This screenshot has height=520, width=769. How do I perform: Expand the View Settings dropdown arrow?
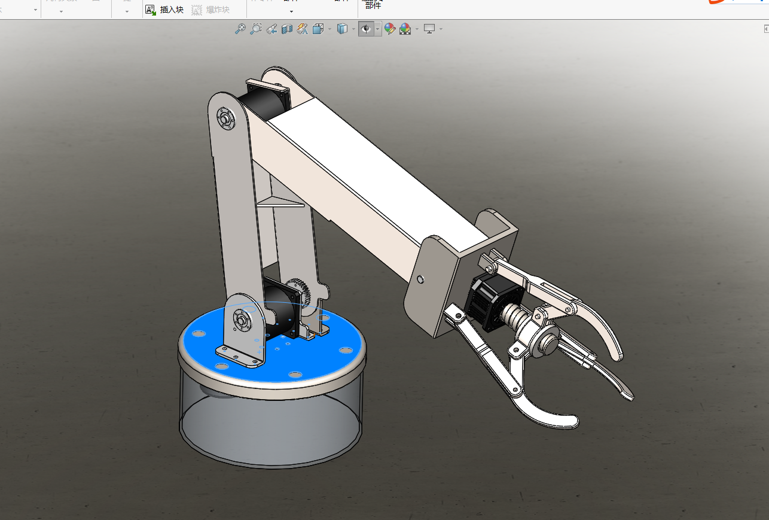coord(441,29)
